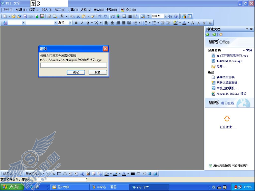Click 确定 in the password dialog

pyautogui.click(x=76, y=72)
